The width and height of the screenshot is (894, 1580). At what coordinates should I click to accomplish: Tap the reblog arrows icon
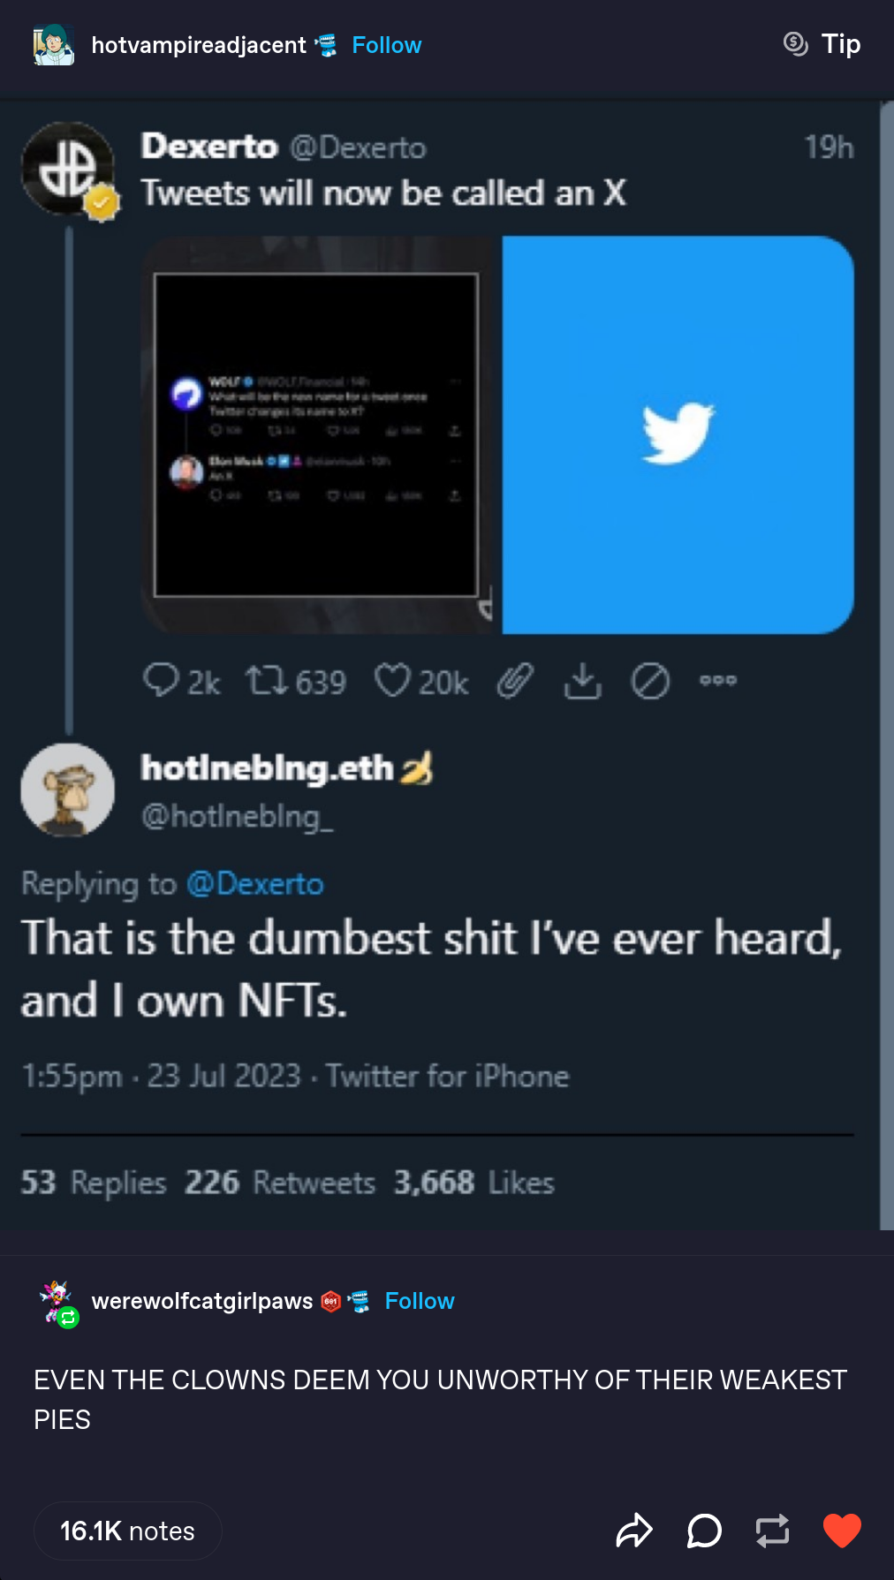point(772,1531)
